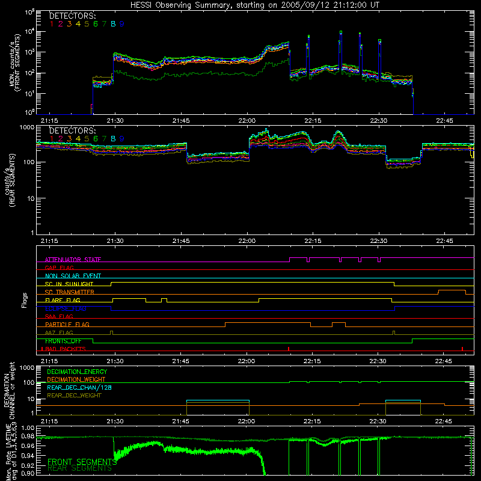Click the MON. counts/s (FRONT SEGMENTS) axis title
Viewport: 481px width, 481px height.
tap(14, 63)
